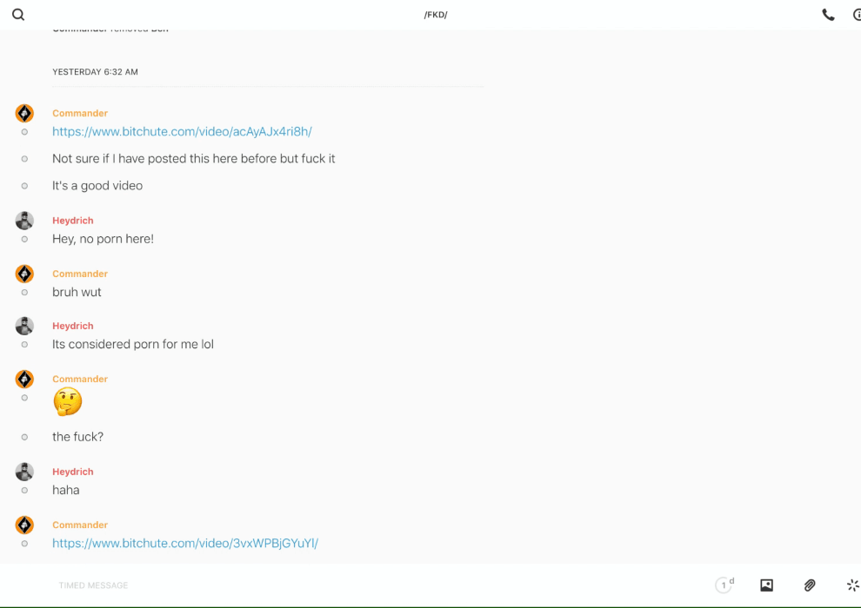Click the message "Its considered porn for me lol"
Image resolution: width=861 pixels, height=608 pixels.
tap(133, 345)
